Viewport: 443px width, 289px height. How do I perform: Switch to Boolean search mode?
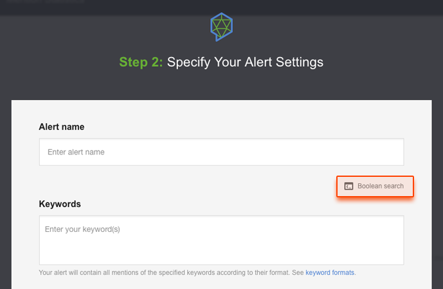375,186
